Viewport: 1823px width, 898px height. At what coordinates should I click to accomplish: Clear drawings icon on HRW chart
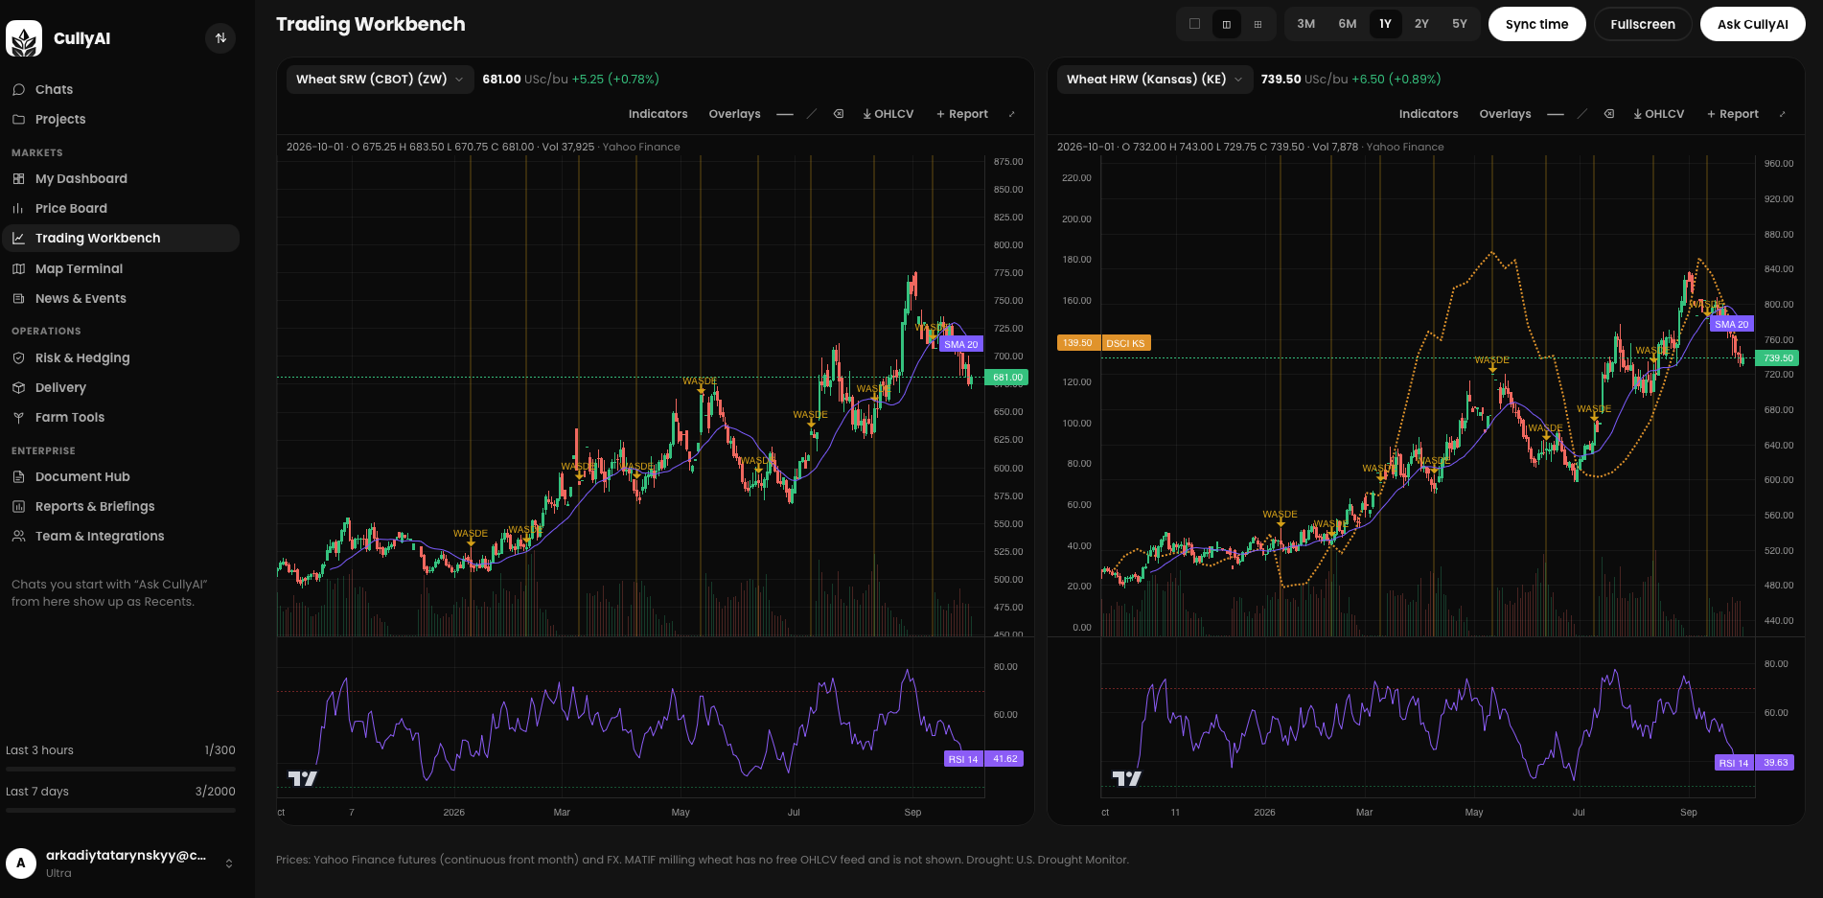coord(1609,114)
